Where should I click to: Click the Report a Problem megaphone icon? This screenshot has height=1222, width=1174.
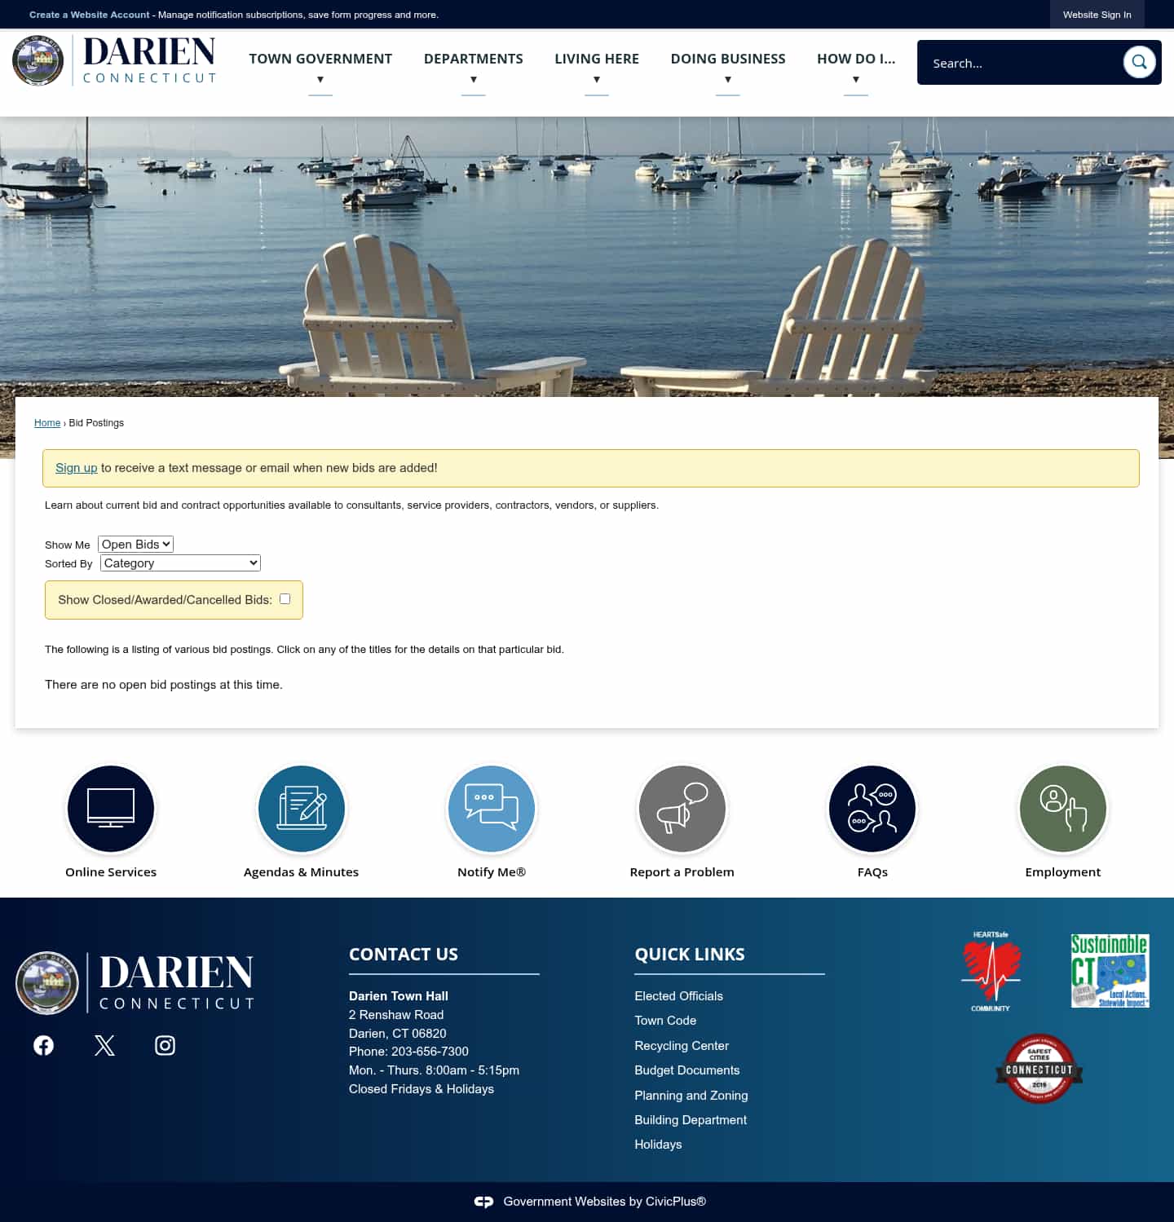tap(682, 808)
